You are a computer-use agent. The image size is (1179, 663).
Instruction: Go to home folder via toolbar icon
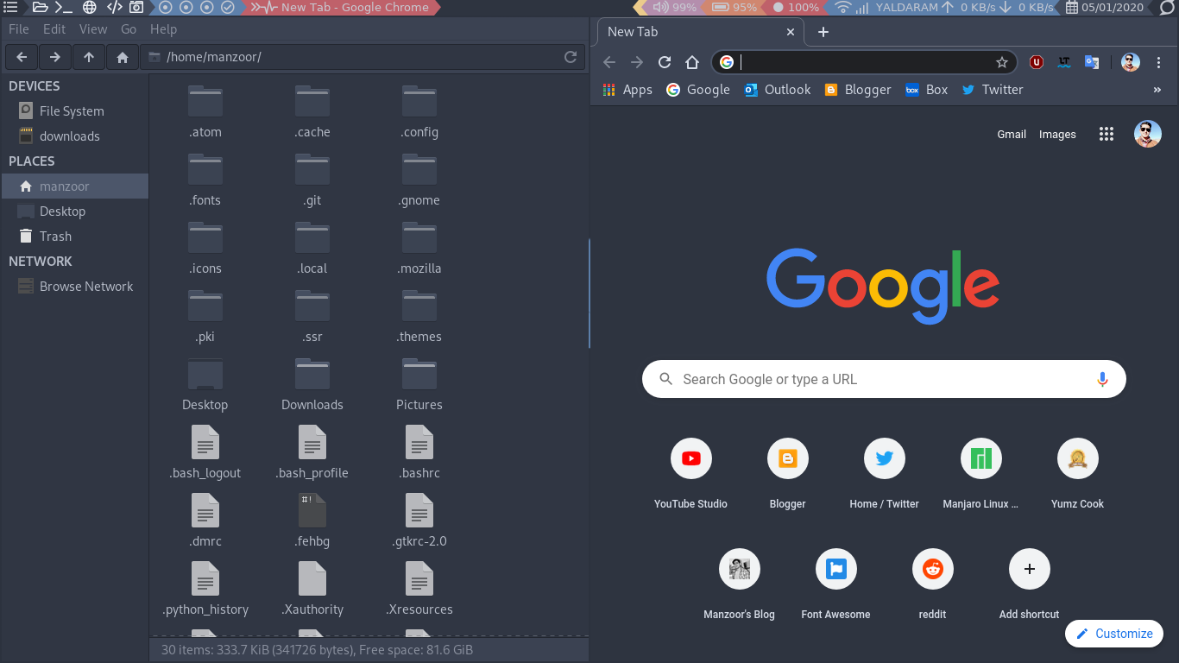click(123, 57)
